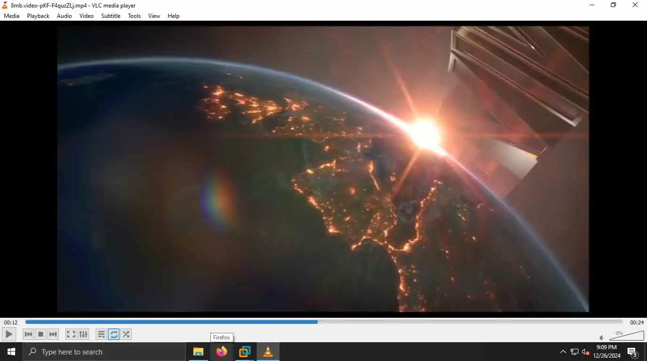Open the Media menu
The height and width of the screenshot is (361, 647).
click(12, 16)
